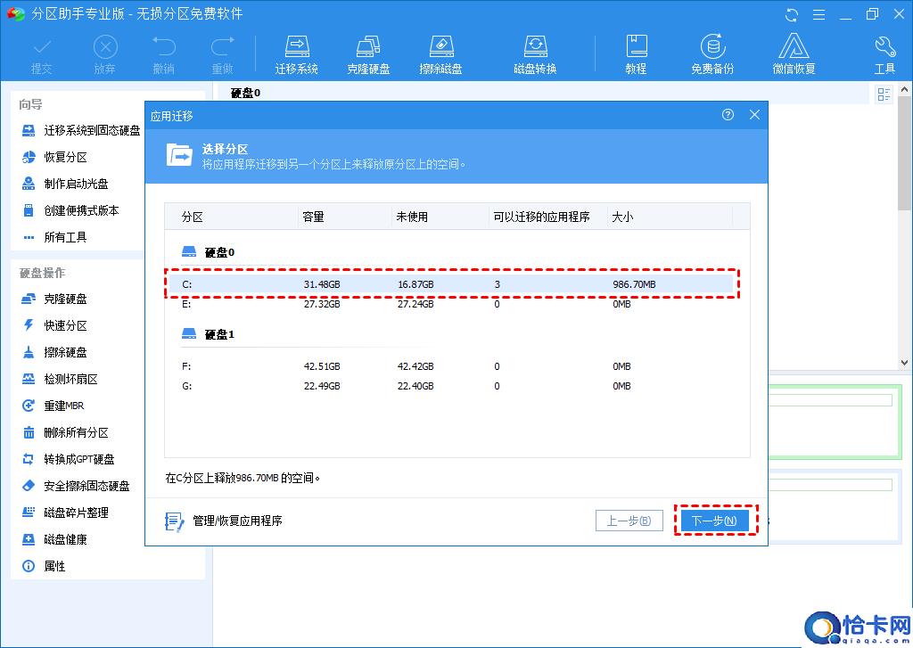Toggle the disk list view icon
The image size is (913, 648).
[884, 94]
